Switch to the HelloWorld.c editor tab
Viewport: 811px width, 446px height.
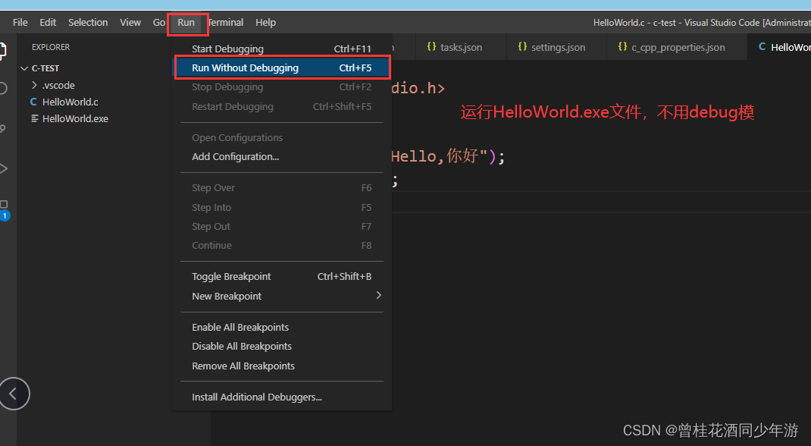[x=779, y=47]
